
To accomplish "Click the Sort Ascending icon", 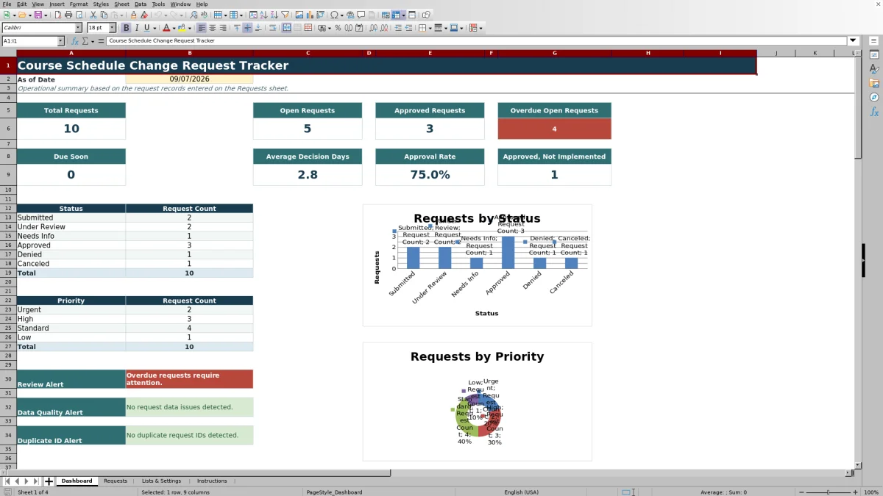I will 263,15.
